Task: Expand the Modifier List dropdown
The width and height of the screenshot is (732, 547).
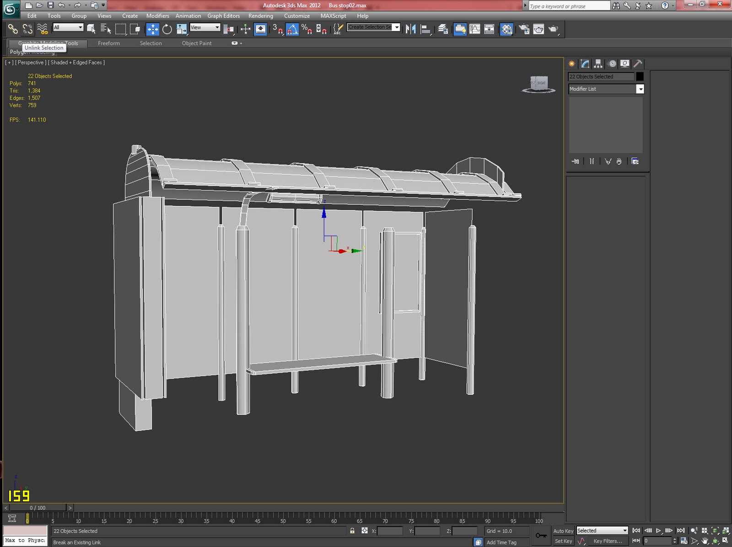Action: pyautogui.click(x=640, y=89)
